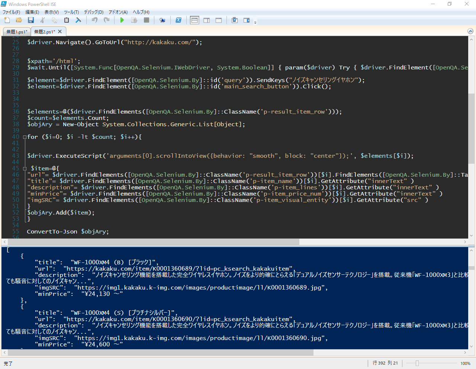The height and width of the screenshot is (369, 476).
Task: Click "title": "WF-1000XM4 (S) [プラチナシルバー]" output line
Action: [106, 313]
